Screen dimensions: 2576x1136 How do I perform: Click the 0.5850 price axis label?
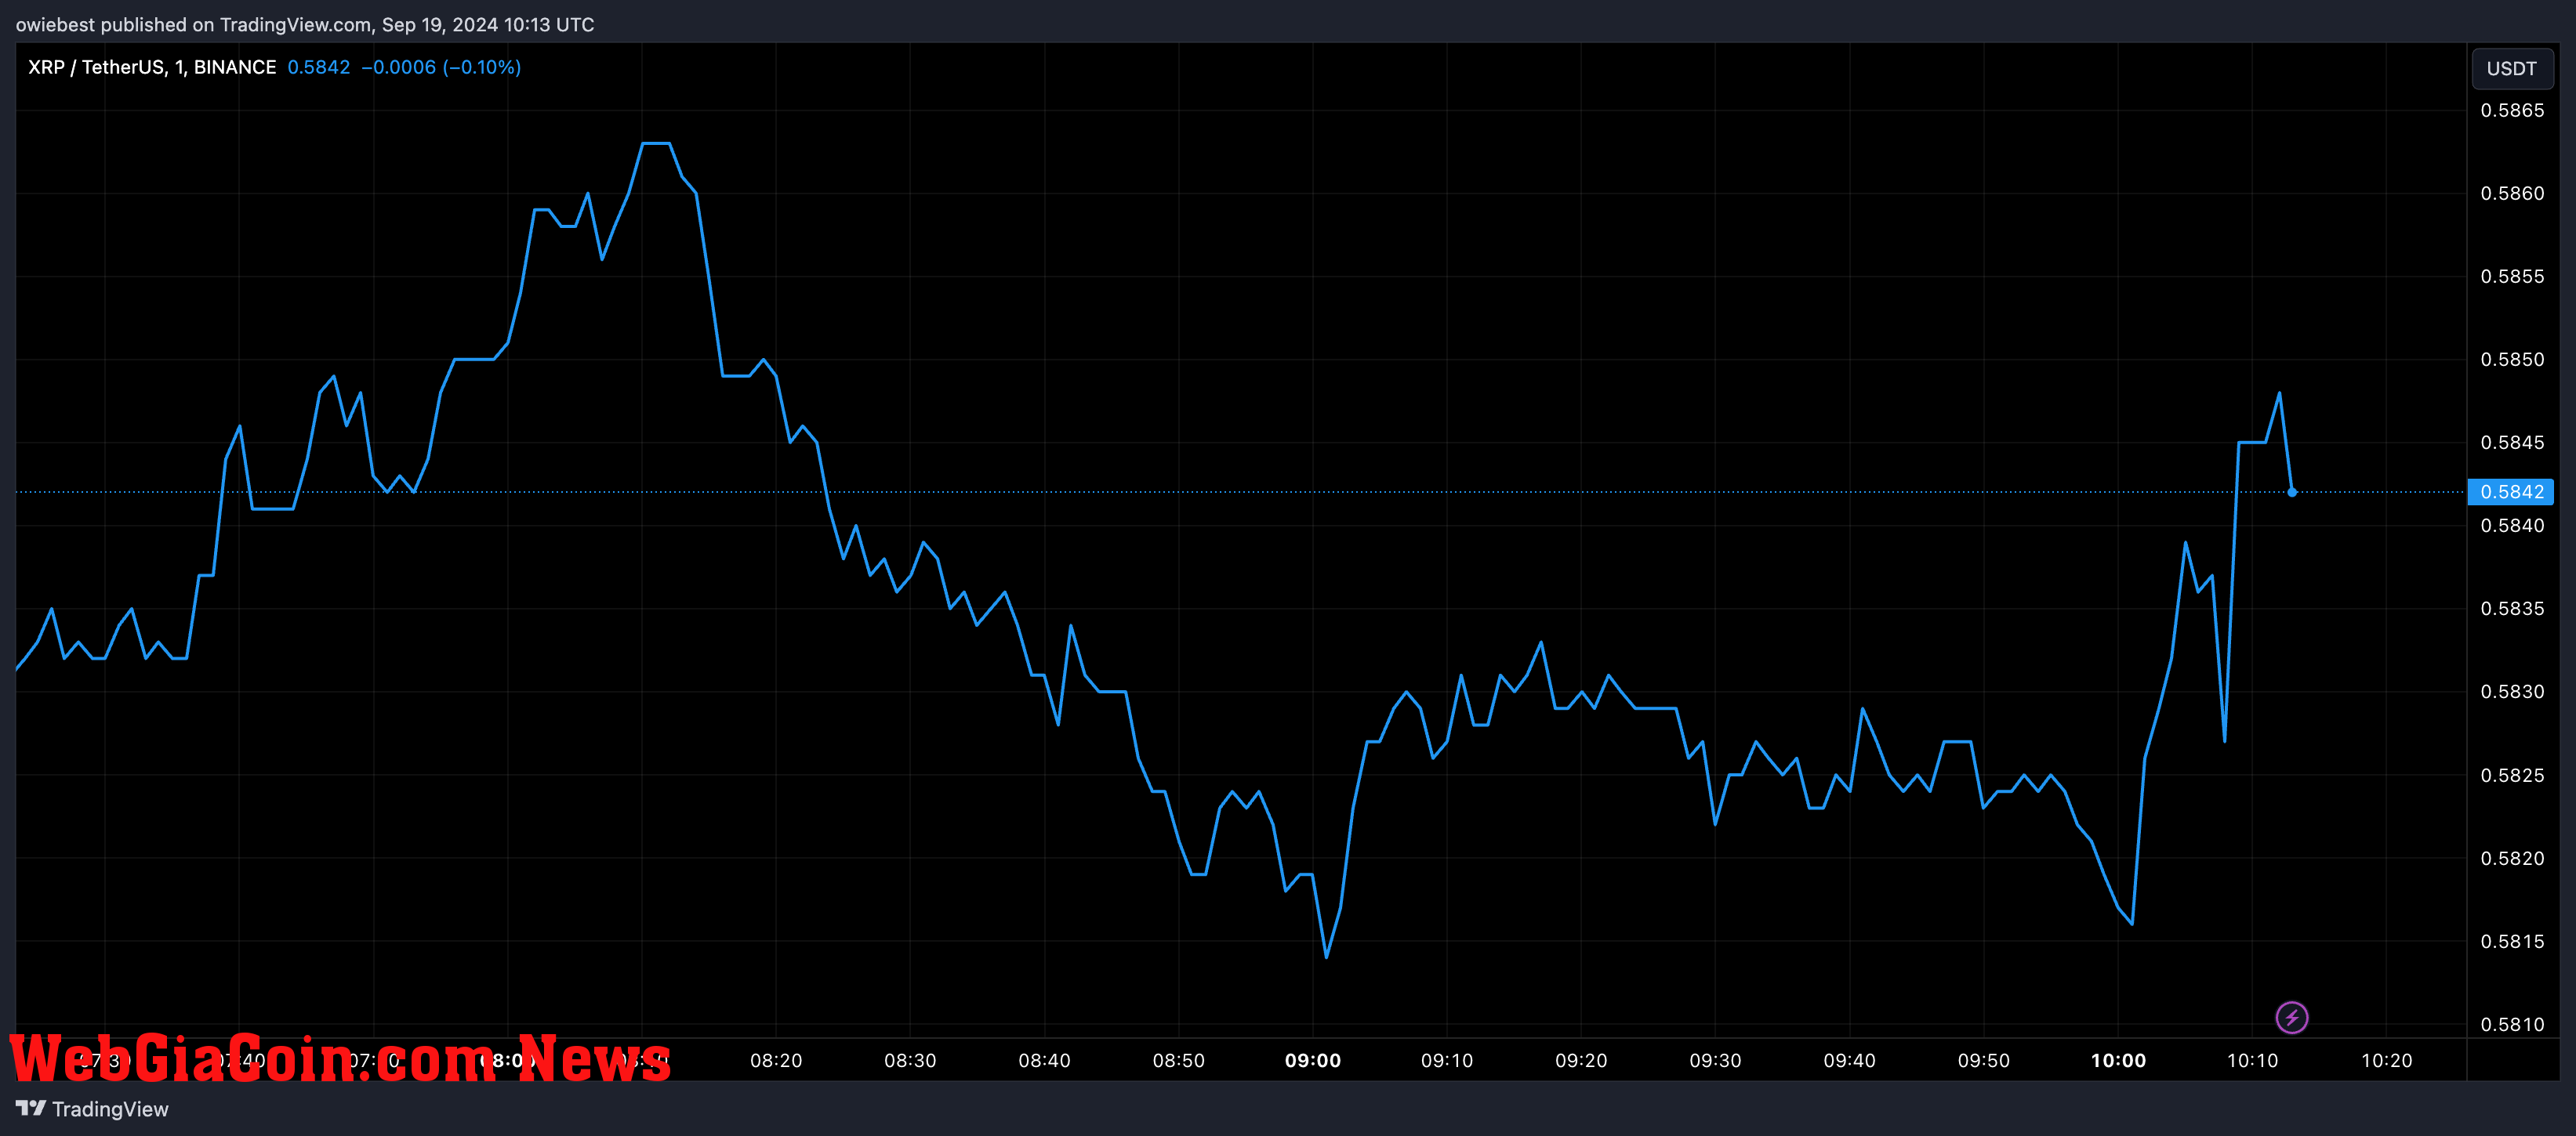(x=2512, y=359)
